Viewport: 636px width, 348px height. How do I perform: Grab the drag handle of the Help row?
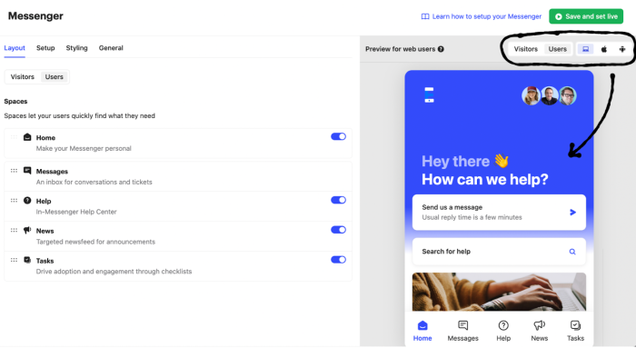click(14, 201)
